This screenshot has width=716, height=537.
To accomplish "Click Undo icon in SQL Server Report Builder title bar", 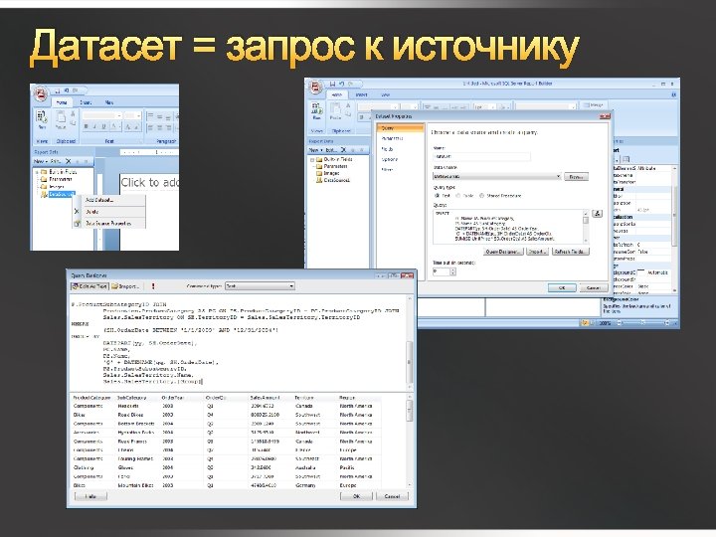I will click(341, 84).
